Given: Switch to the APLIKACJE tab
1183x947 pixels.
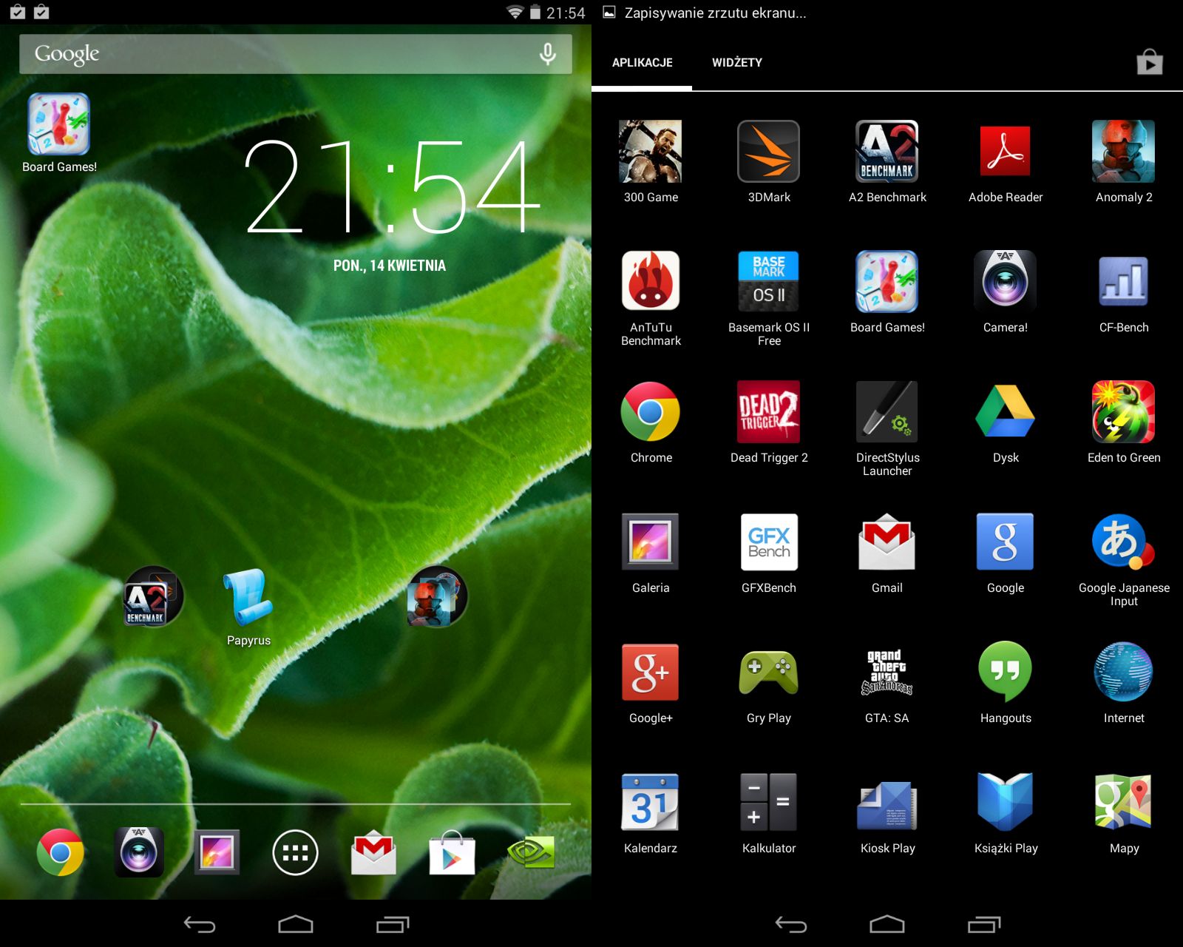Looking at the screenshot, I should coord(643,63).
